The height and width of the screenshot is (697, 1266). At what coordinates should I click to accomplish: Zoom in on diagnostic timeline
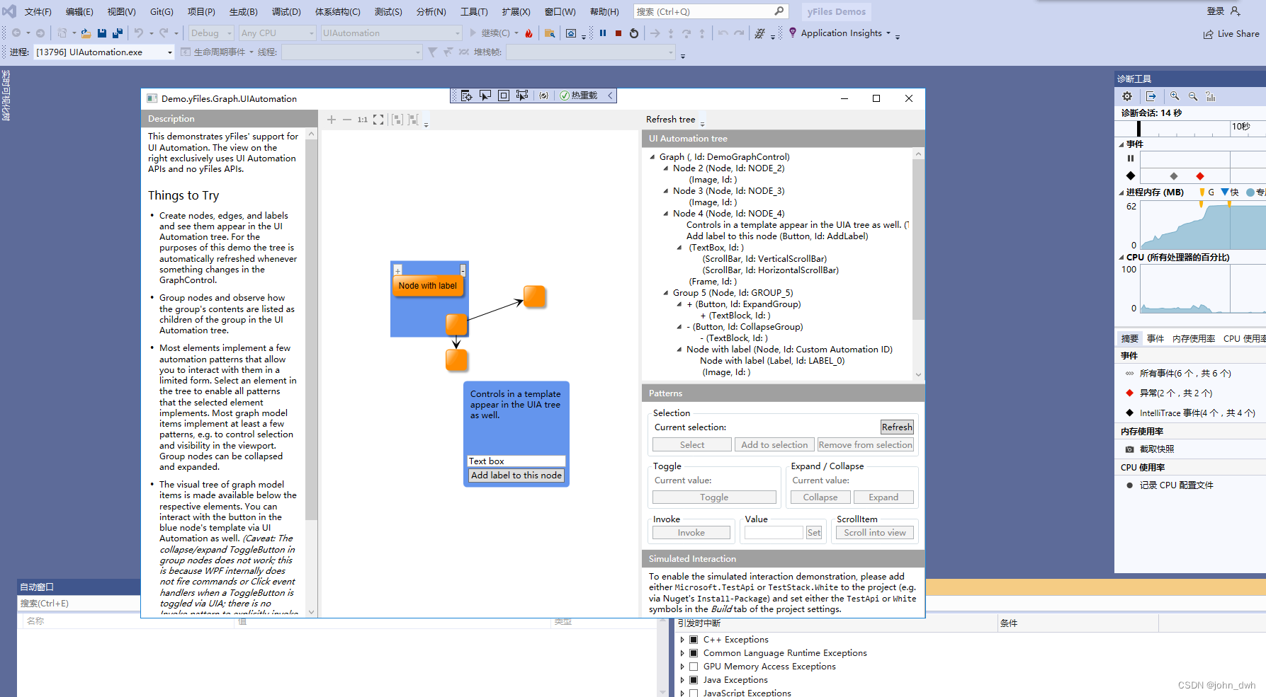(1175, 96)
